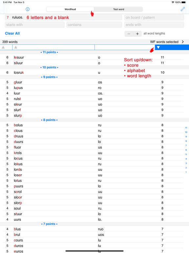Viewport: 189px width, 253px height.
Task: Switch to the Wordfeud tab
Action: coord(70,9)
